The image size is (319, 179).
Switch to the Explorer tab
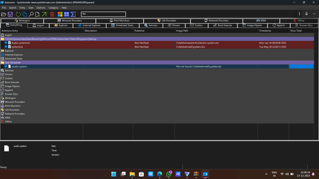click(x=61, y=25)
